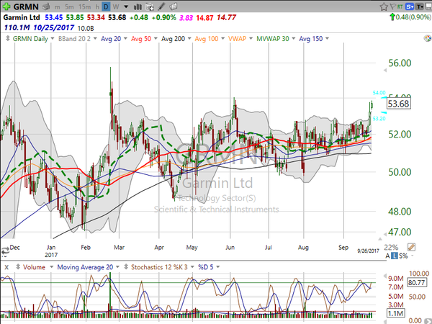432x324 pixels.
Task: Click the add indicator icon in toolbar
Action: [150, 6]
